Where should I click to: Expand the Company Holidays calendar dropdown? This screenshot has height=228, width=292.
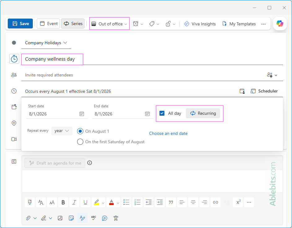(x=46, y=43)
